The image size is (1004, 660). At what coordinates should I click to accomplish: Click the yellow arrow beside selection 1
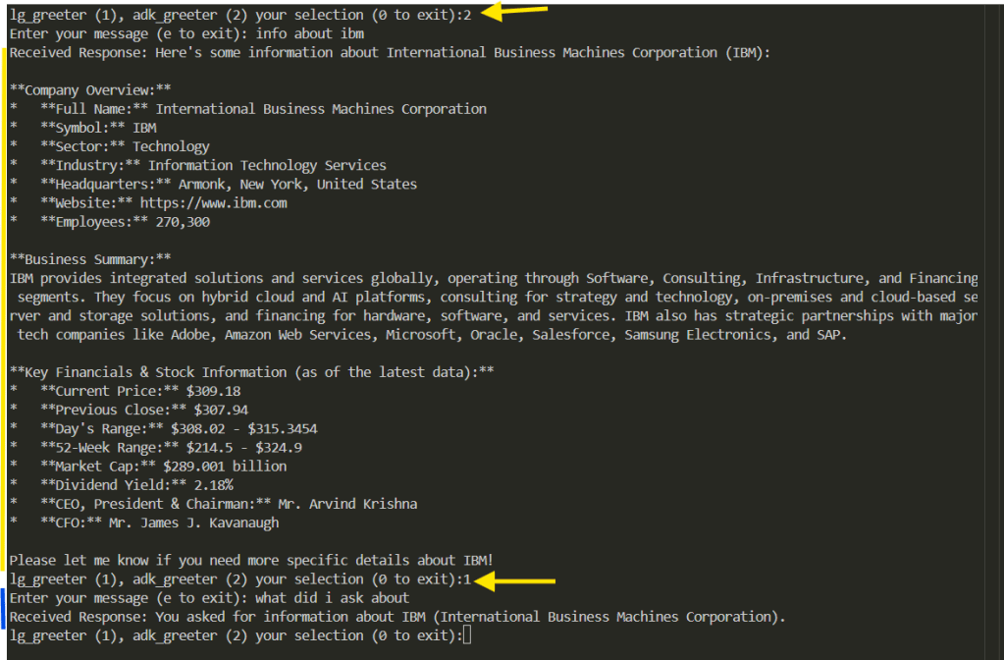coord(517,580)
